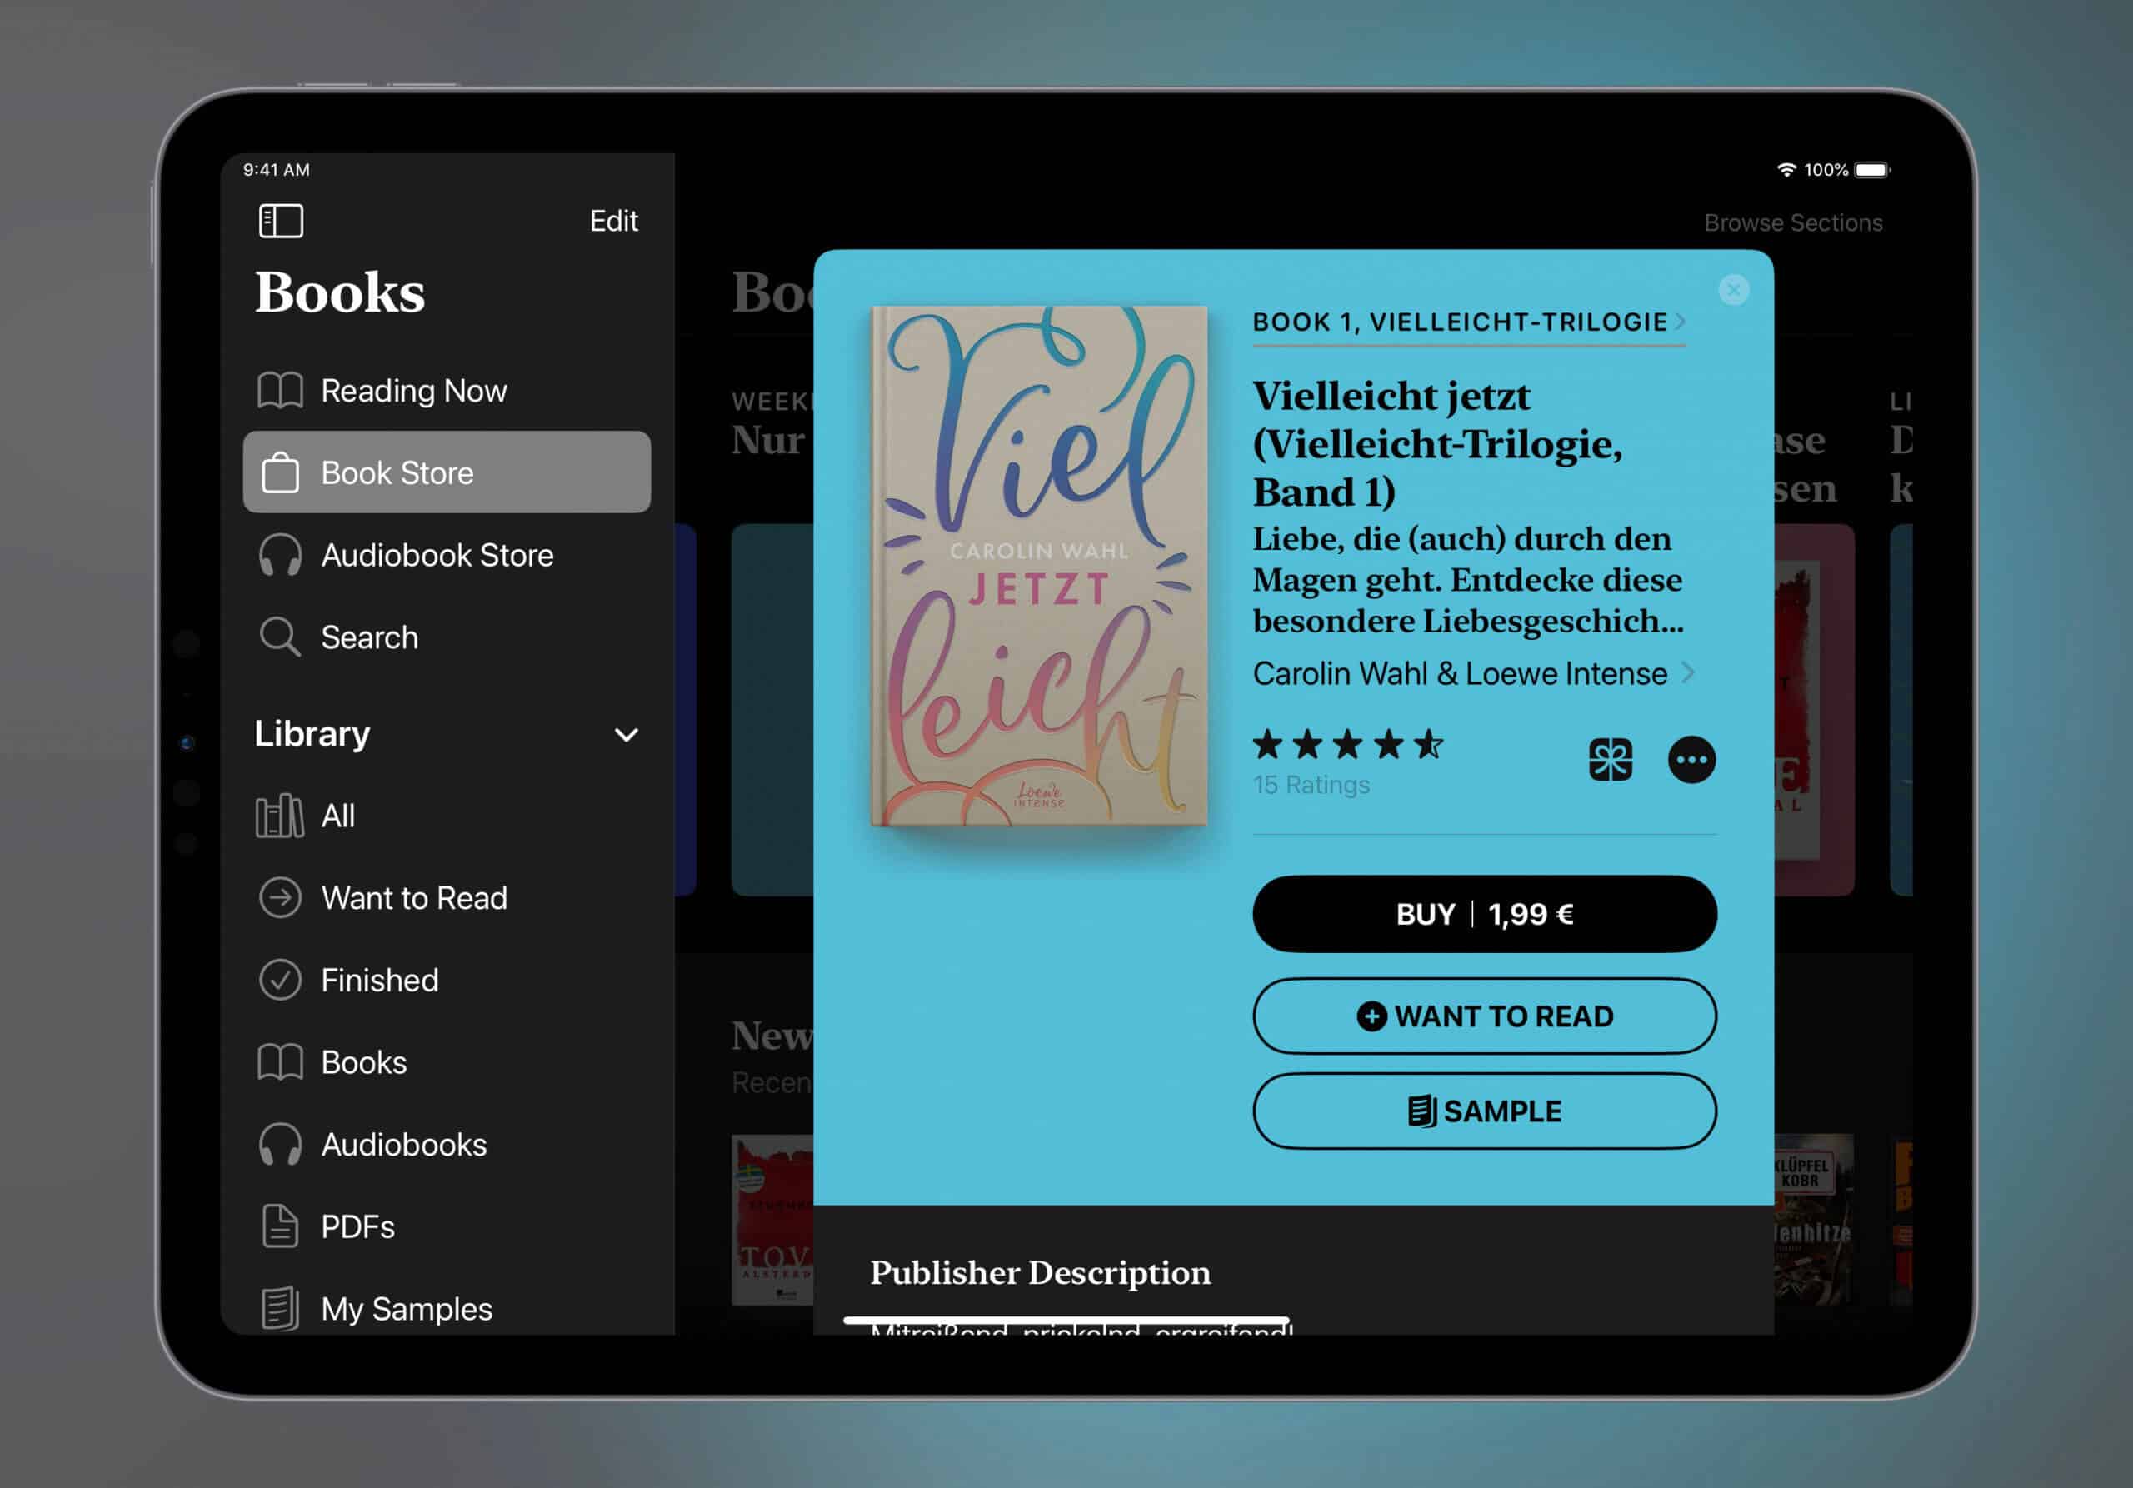Click the Reading Now open-book icon

tap(280, 390)
